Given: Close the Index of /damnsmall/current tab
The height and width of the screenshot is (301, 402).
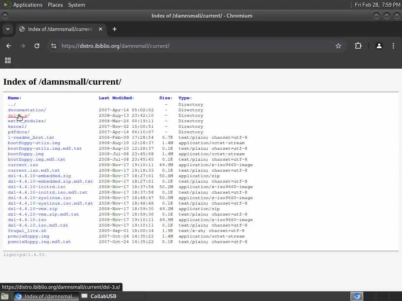Looking at the screenshot, I should [100, 29].
